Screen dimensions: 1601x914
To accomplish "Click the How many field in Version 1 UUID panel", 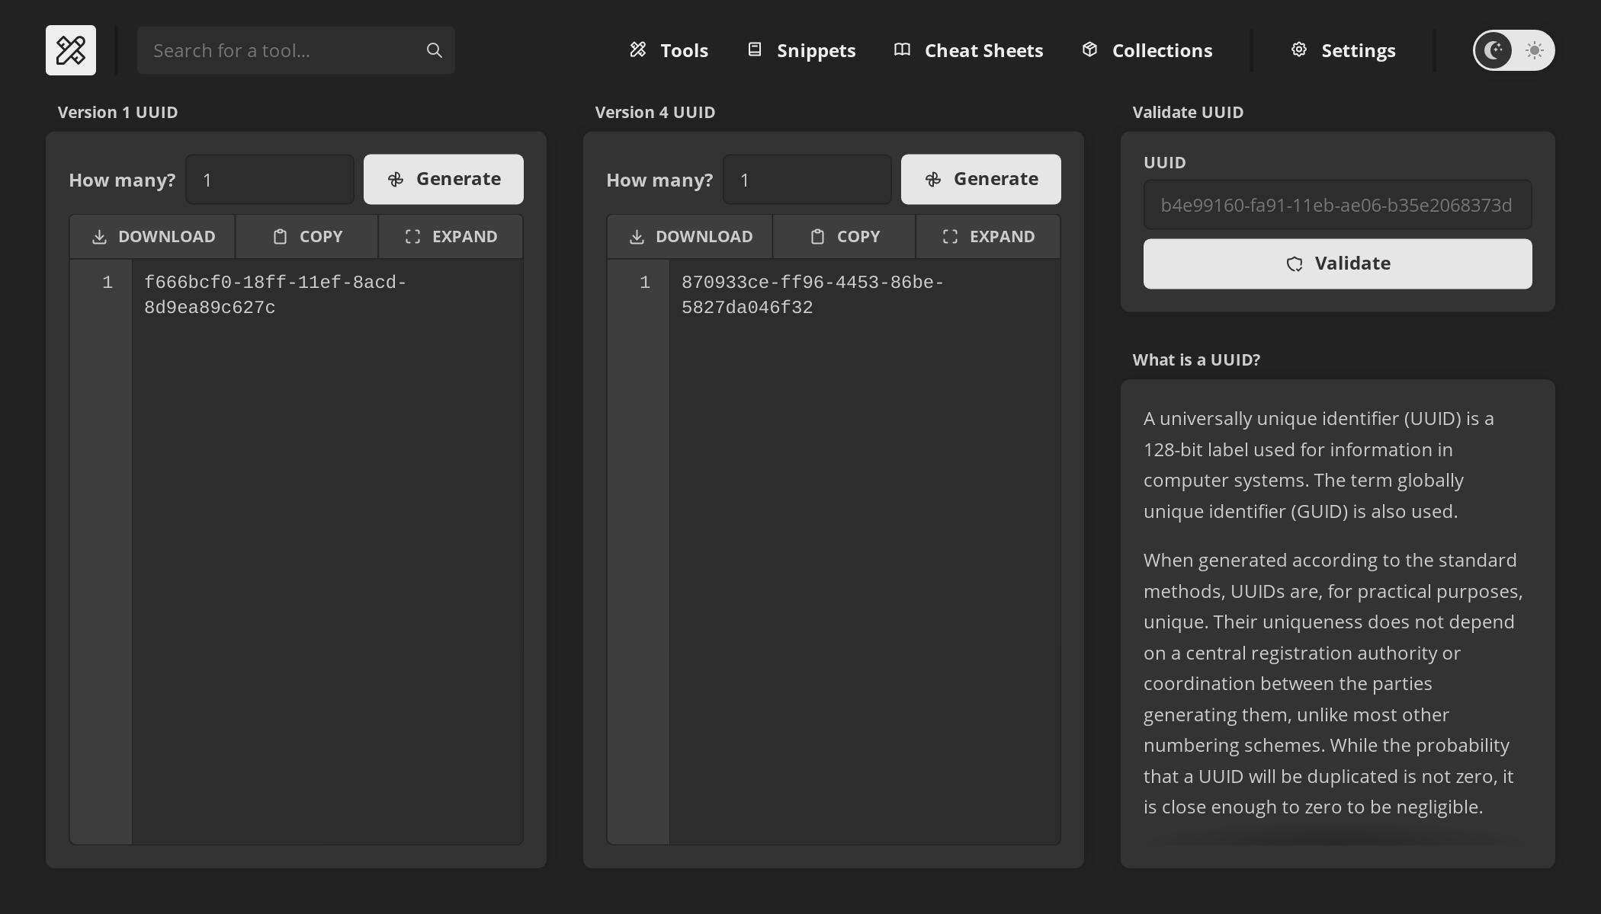I will coord(269,179).
